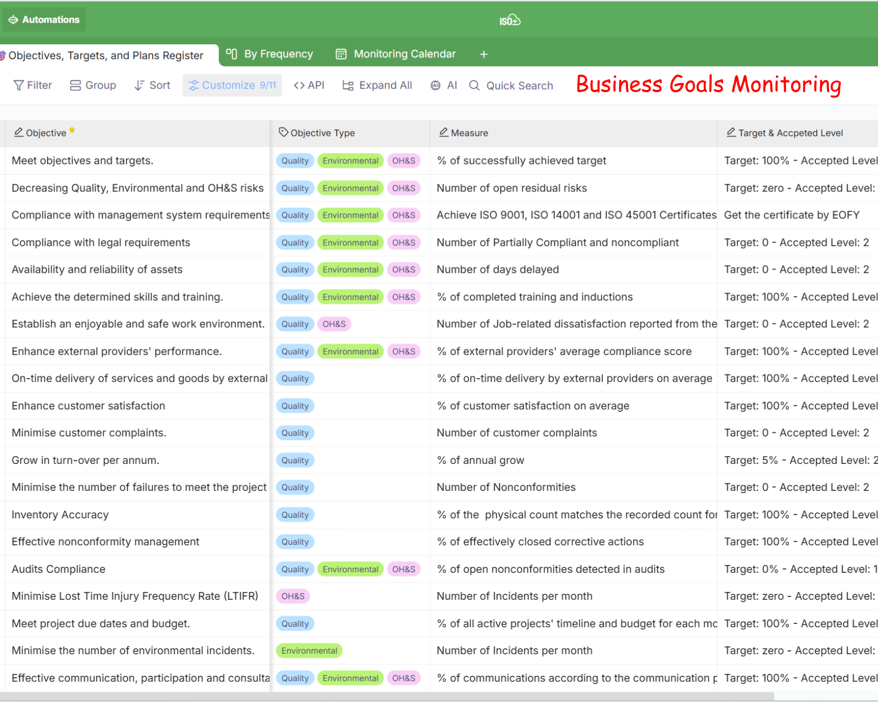Select the Audits Compliance objective cell

click(x=58, y=569)
